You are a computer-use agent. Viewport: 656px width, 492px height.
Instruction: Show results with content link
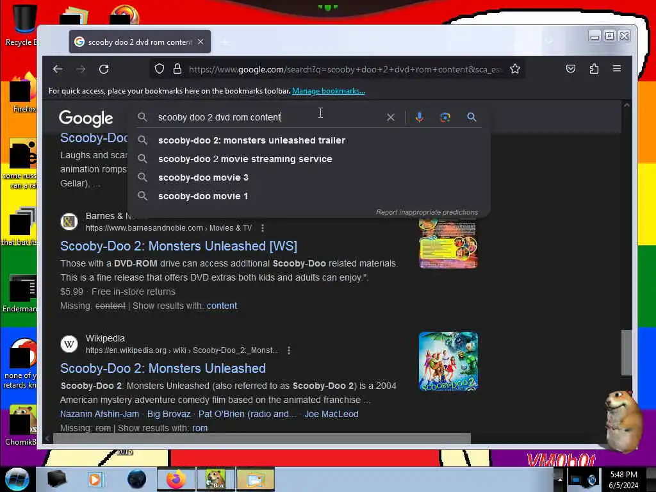tap(222, 306)
